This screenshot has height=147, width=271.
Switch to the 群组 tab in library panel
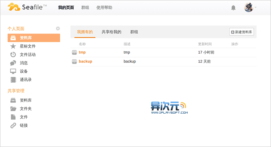134,32
